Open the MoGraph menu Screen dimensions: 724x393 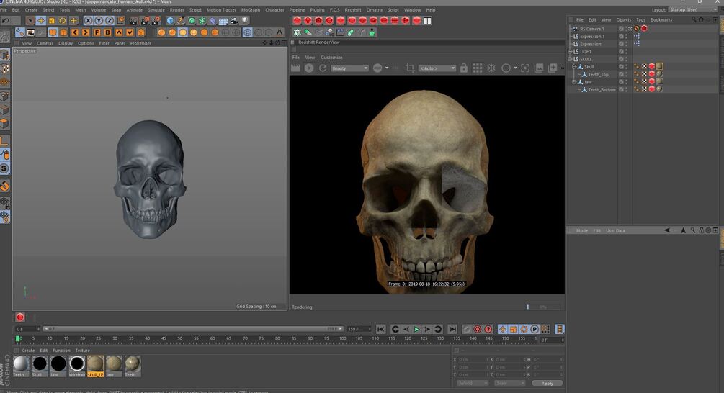[x=251, y=10]
